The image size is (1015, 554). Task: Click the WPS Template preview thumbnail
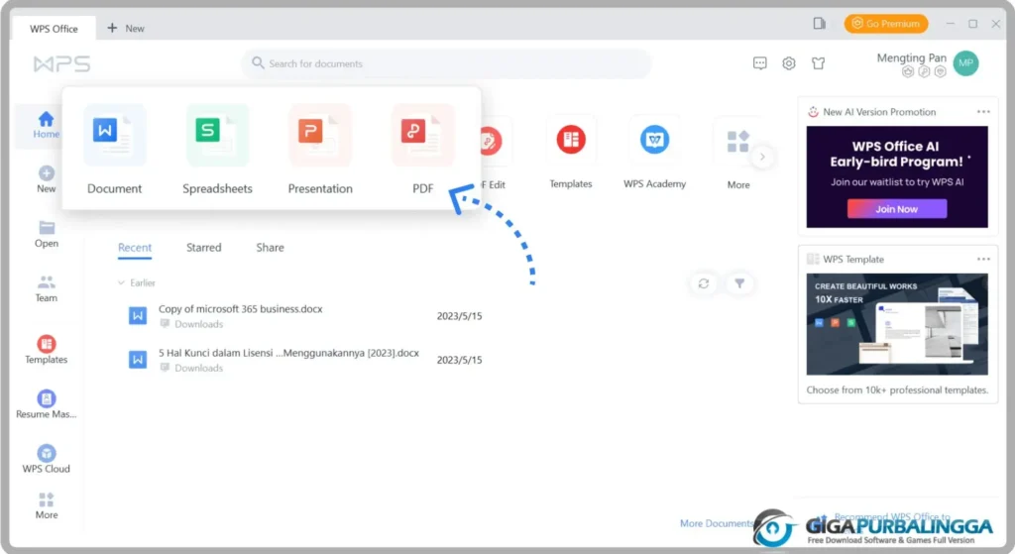[x=897, y=324]
